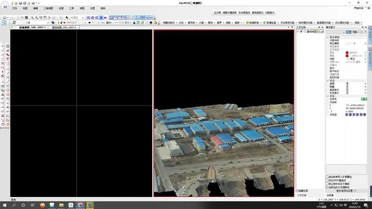Screen dimensions: 372x209
Task: Click the Chrome icon in the taskbar
Action: (x=42, y=205)
